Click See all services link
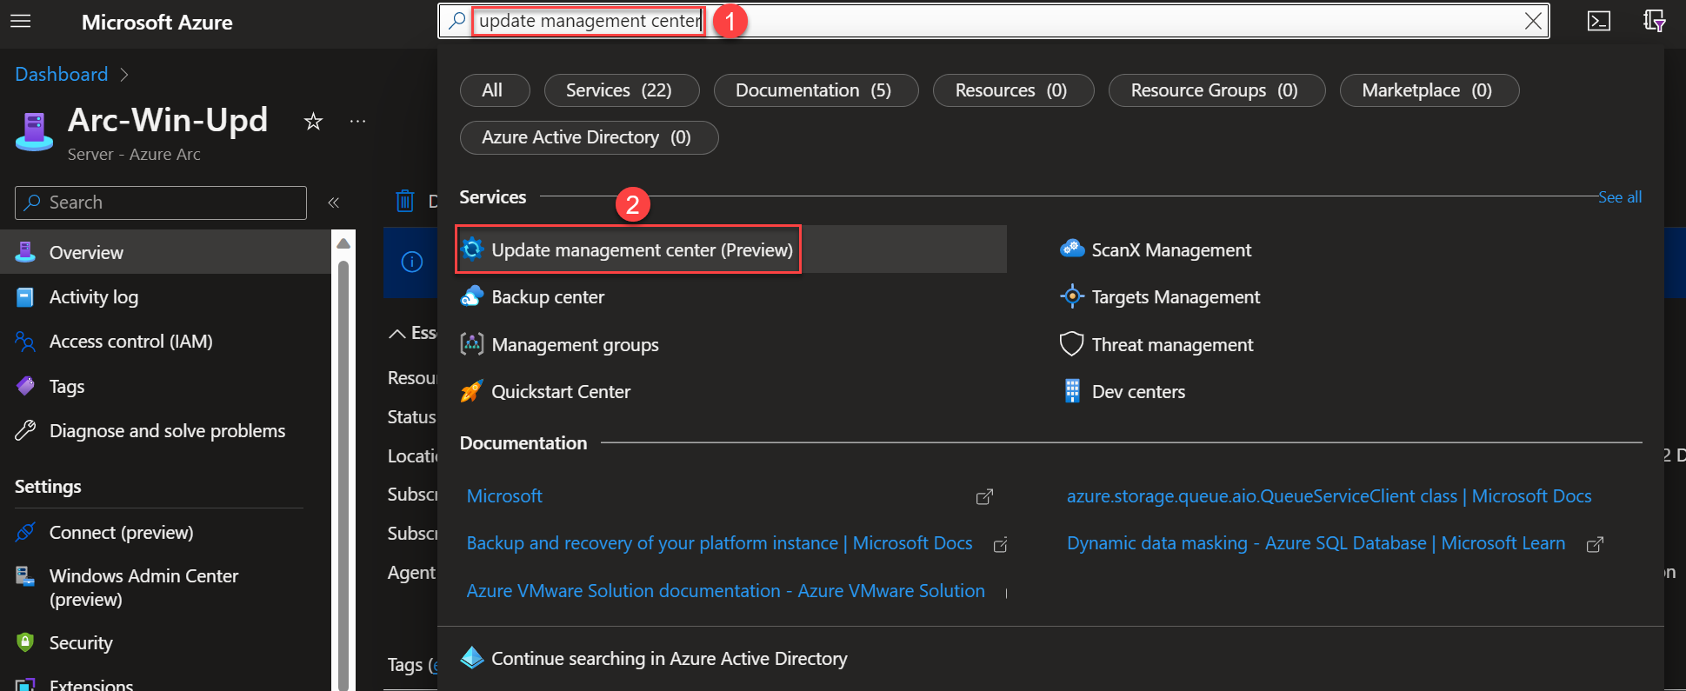The image size is (1686, 691). [1620, 197]
